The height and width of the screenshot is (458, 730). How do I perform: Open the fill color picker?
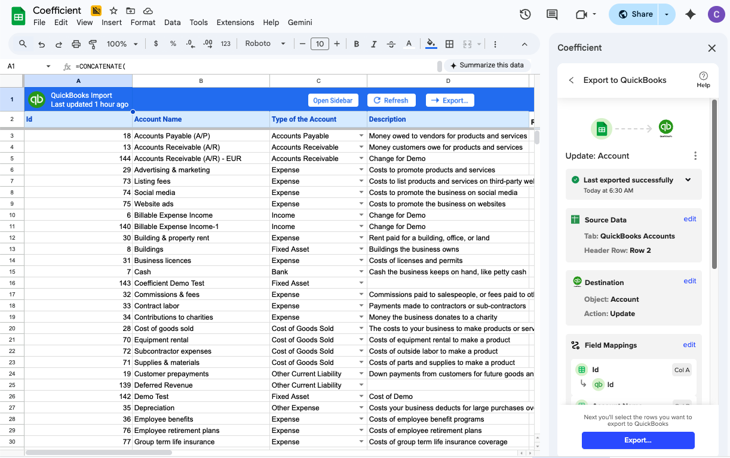(431, 44)
